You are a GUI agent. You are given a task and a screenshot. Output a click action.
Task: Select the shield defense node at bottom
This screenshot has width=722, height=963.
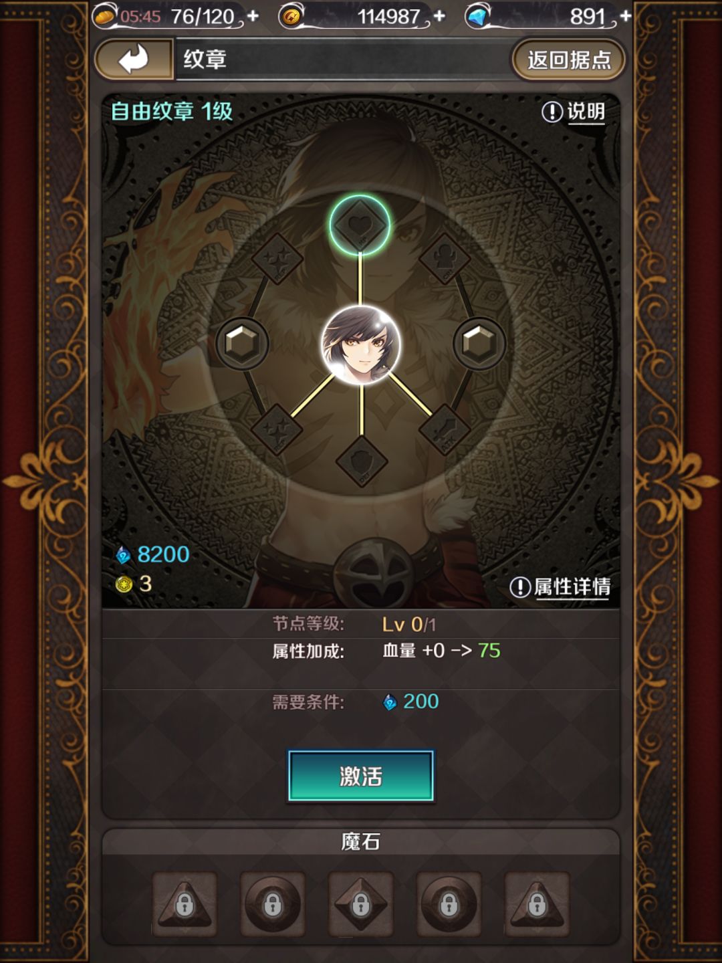362,461
